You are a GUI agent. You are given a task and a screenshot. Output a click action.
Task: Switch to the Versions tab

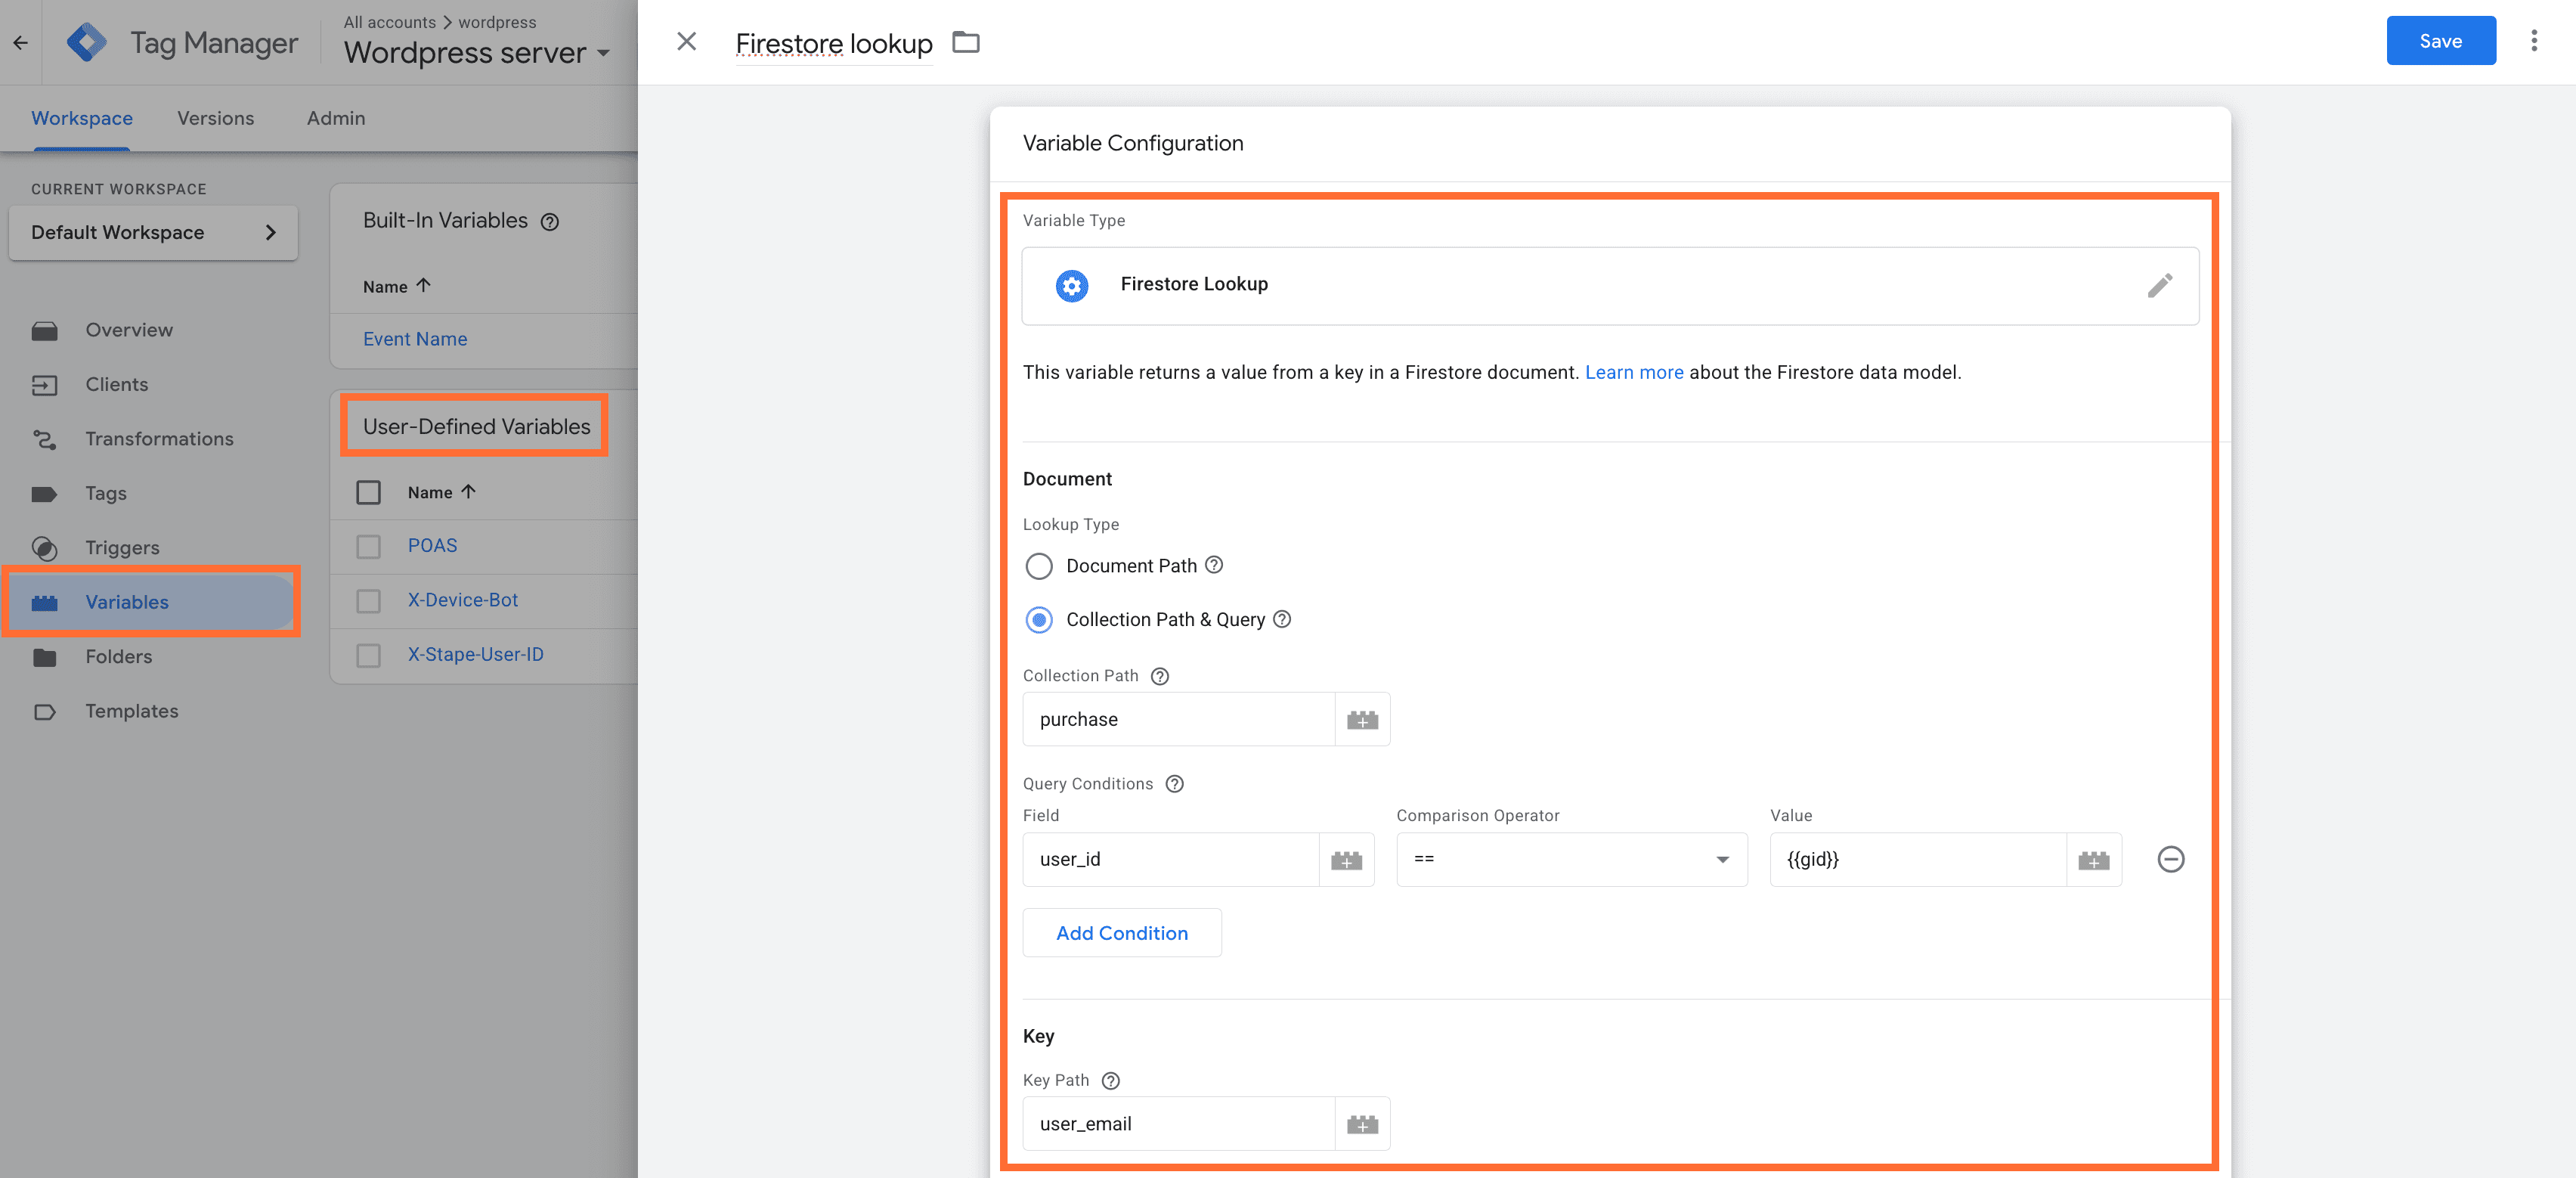click(x=215, y=118)
